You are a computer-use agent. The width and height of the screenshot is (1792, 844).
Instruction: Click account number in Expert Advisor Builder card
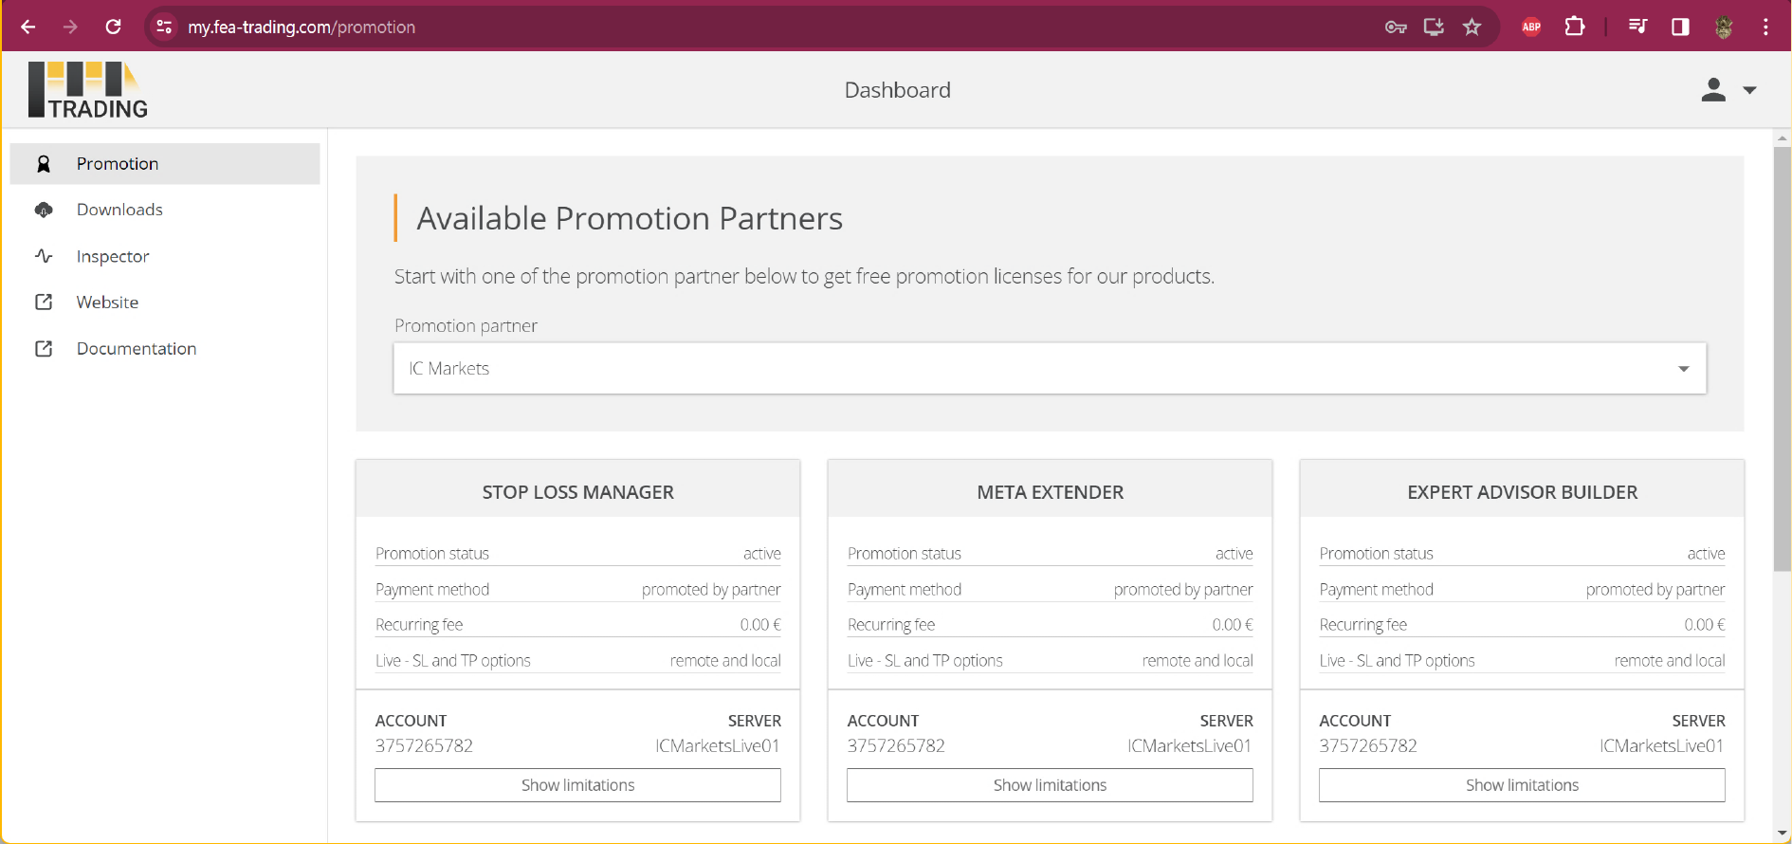click(1368, 745)
